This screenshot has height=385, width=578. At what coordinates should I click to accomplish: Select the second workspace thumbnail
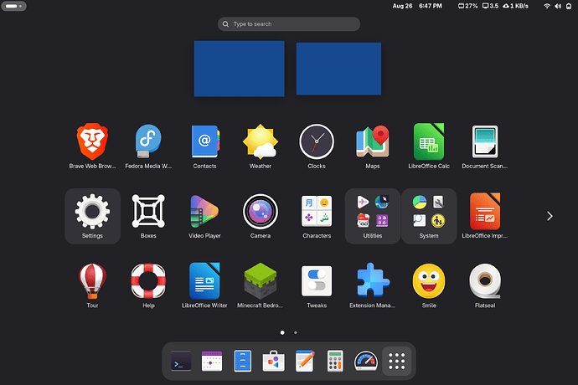point(338,69)
